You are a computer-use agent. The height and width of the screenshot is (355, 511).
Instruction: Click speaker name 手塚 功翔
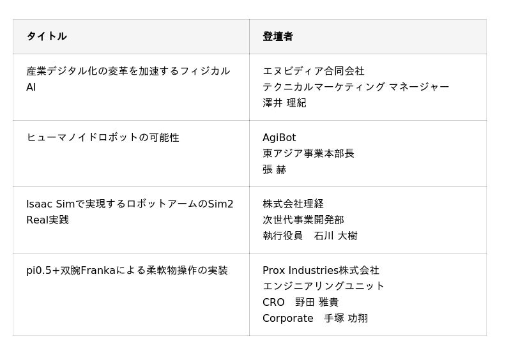click(346, 318)
